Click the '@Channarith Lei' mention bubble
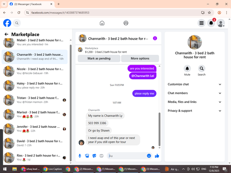This screenshot has height=173, width=231. [143, 76]
